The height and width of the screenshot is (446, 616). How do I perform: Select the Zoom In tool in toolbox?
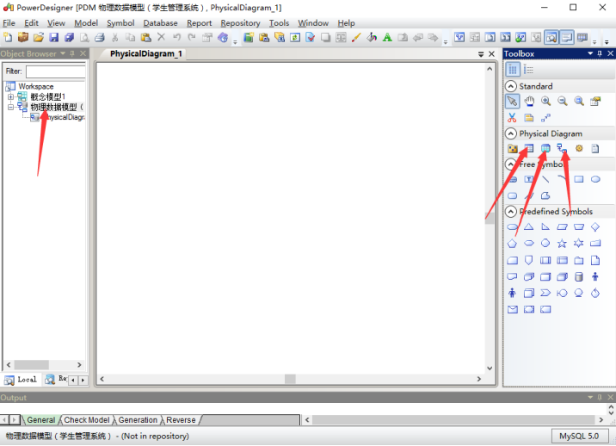point(545,102)
